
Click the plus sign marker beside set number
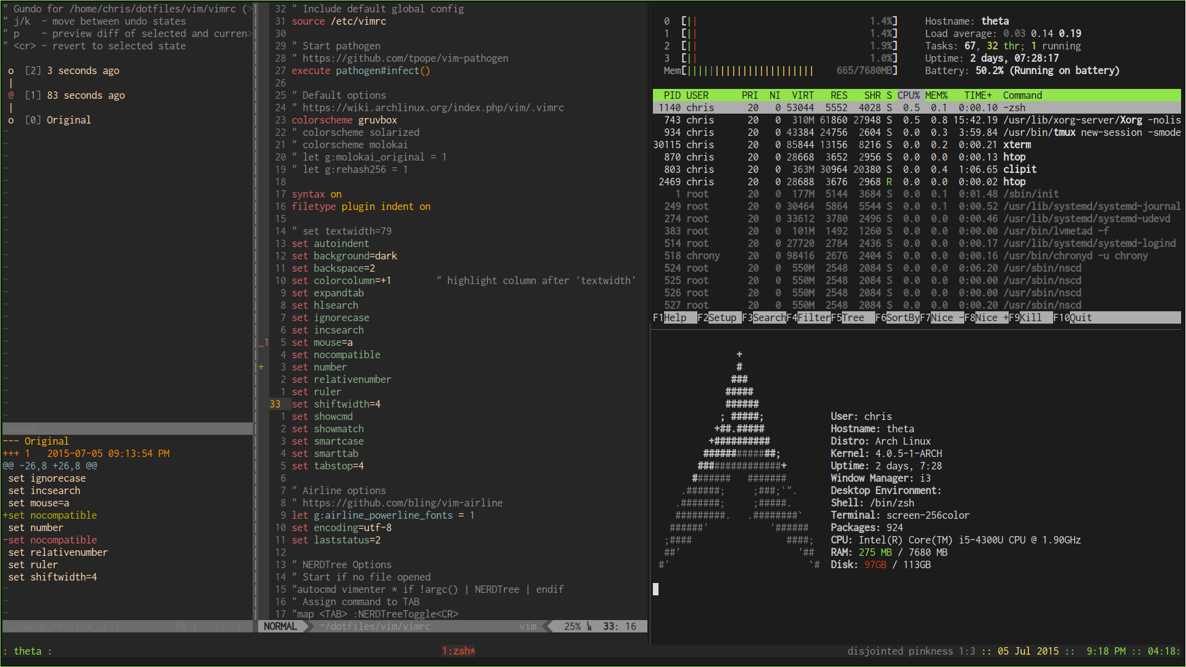click(261, 367)
